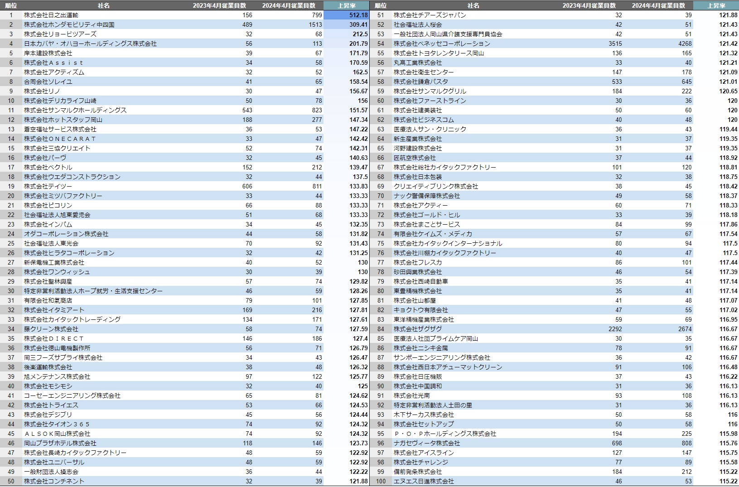
Task: Click the 上昇率 header above 121.88
Action: (716, 5)
